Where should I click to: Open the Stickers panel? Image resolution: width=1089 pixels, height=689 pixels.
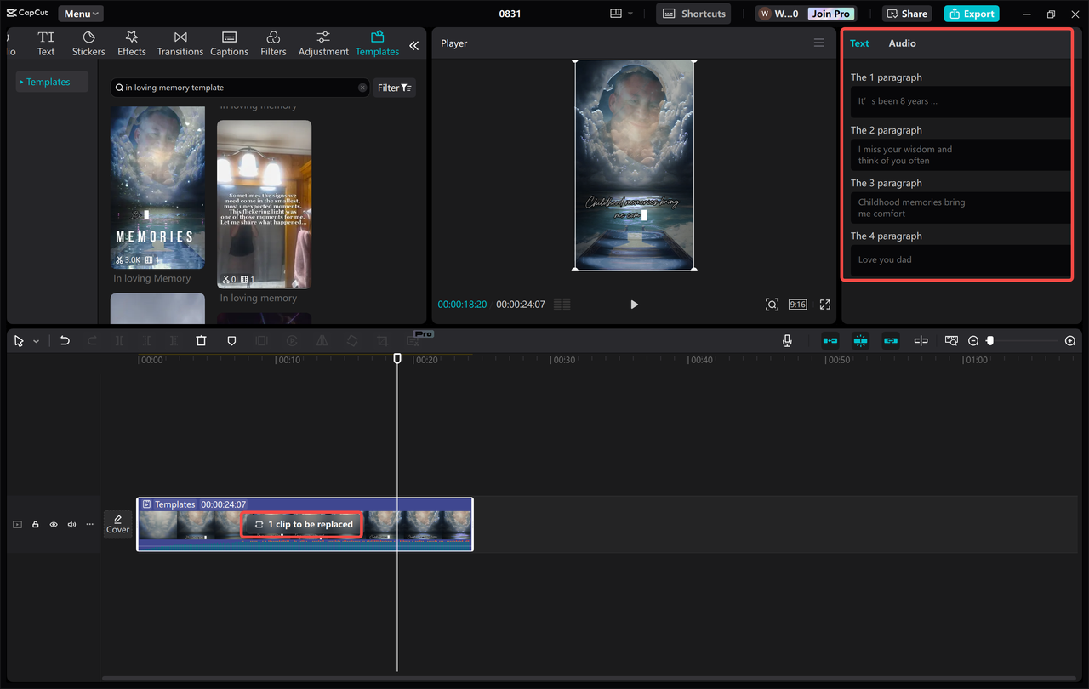(x=88, y=43)
